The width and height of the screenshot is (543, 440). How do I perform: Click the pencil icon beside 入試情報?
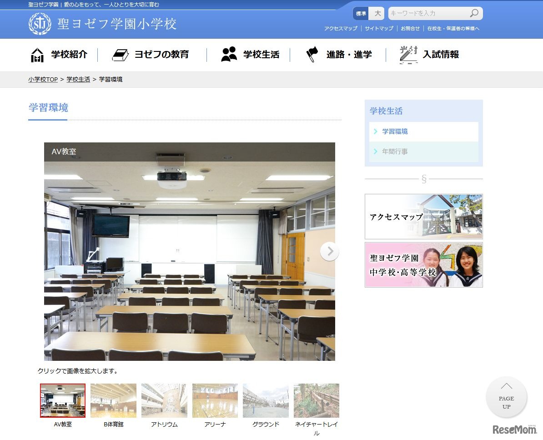tap(408, 55)
